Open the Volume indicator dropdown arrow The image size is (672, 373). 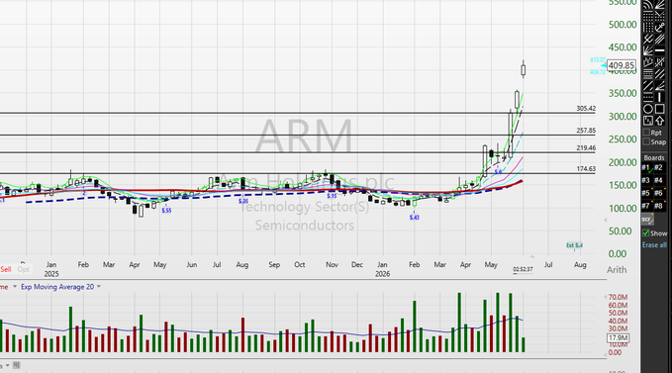(15, 287)
